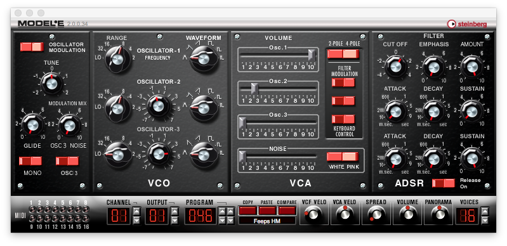507x246 pixels.
Task: Increase Voices count with up arrow
Action: click(484, 212)
